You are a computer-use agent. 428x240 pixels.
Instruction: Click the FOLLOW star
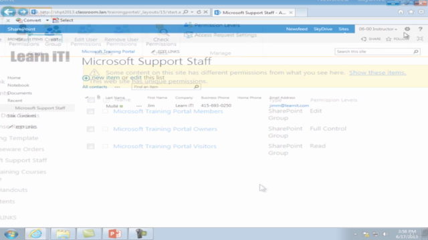pos(389,39)
